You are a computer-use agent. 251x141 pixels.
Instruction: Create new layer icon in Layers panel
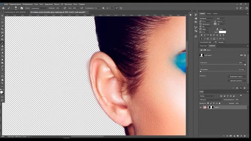click(x=241, y=136)
